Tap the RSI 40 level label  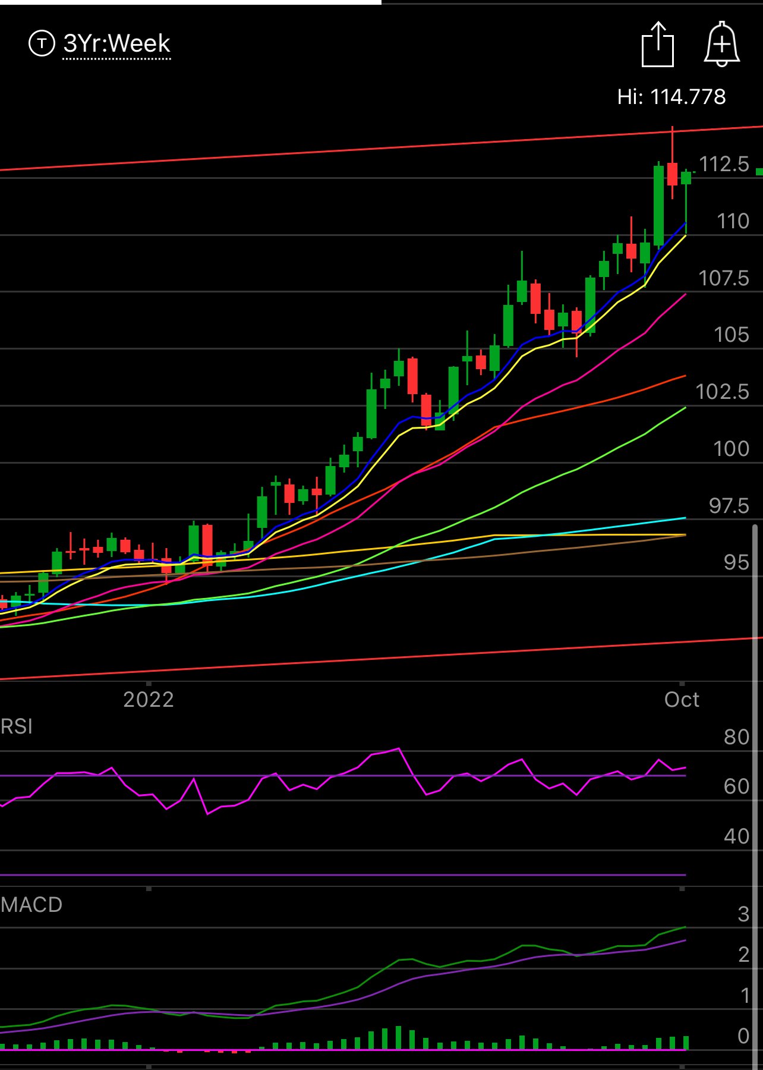click(x=737, y=836)
